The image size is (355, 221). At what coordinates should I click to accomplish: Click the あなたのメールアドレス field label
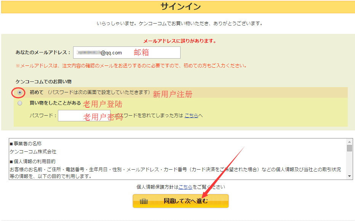[x=43, y=52]
